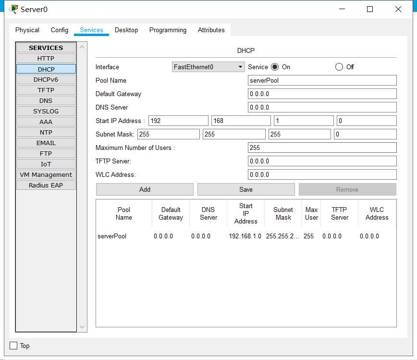This screenshot has height=360, width=417.
Task: Click the Pool Name field
Action: tap(322, 80)
